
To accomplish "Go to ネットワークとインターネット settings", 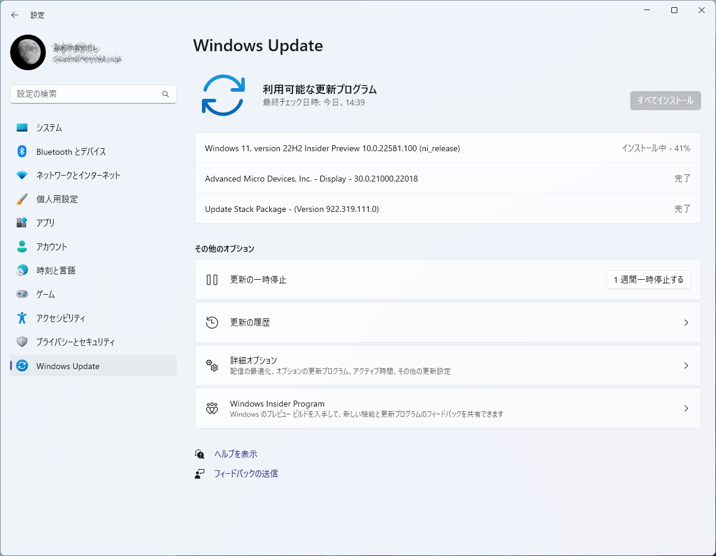I will pos(94,176).
